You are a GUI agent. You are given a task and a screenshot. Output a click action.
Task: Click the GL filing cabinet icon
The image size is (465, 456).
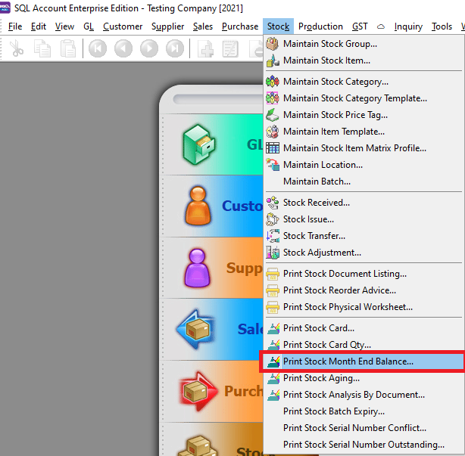[200, 144]
